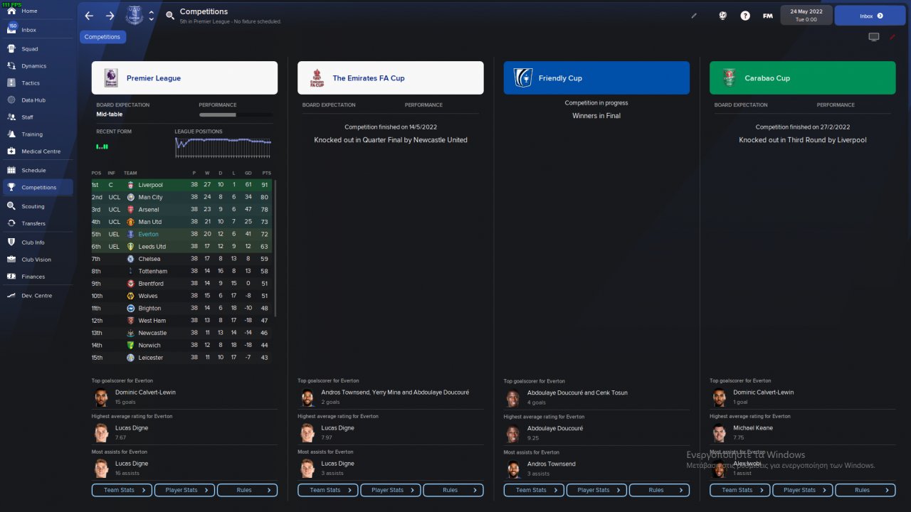Viewport: 911px width, 512px height.
Task: Click the league table scrollbar
Action: [x=275, y=249]
